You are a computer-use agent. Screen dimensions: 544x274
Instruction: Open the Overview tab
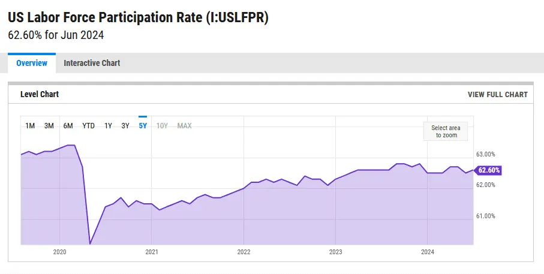[x=32, y=63]
